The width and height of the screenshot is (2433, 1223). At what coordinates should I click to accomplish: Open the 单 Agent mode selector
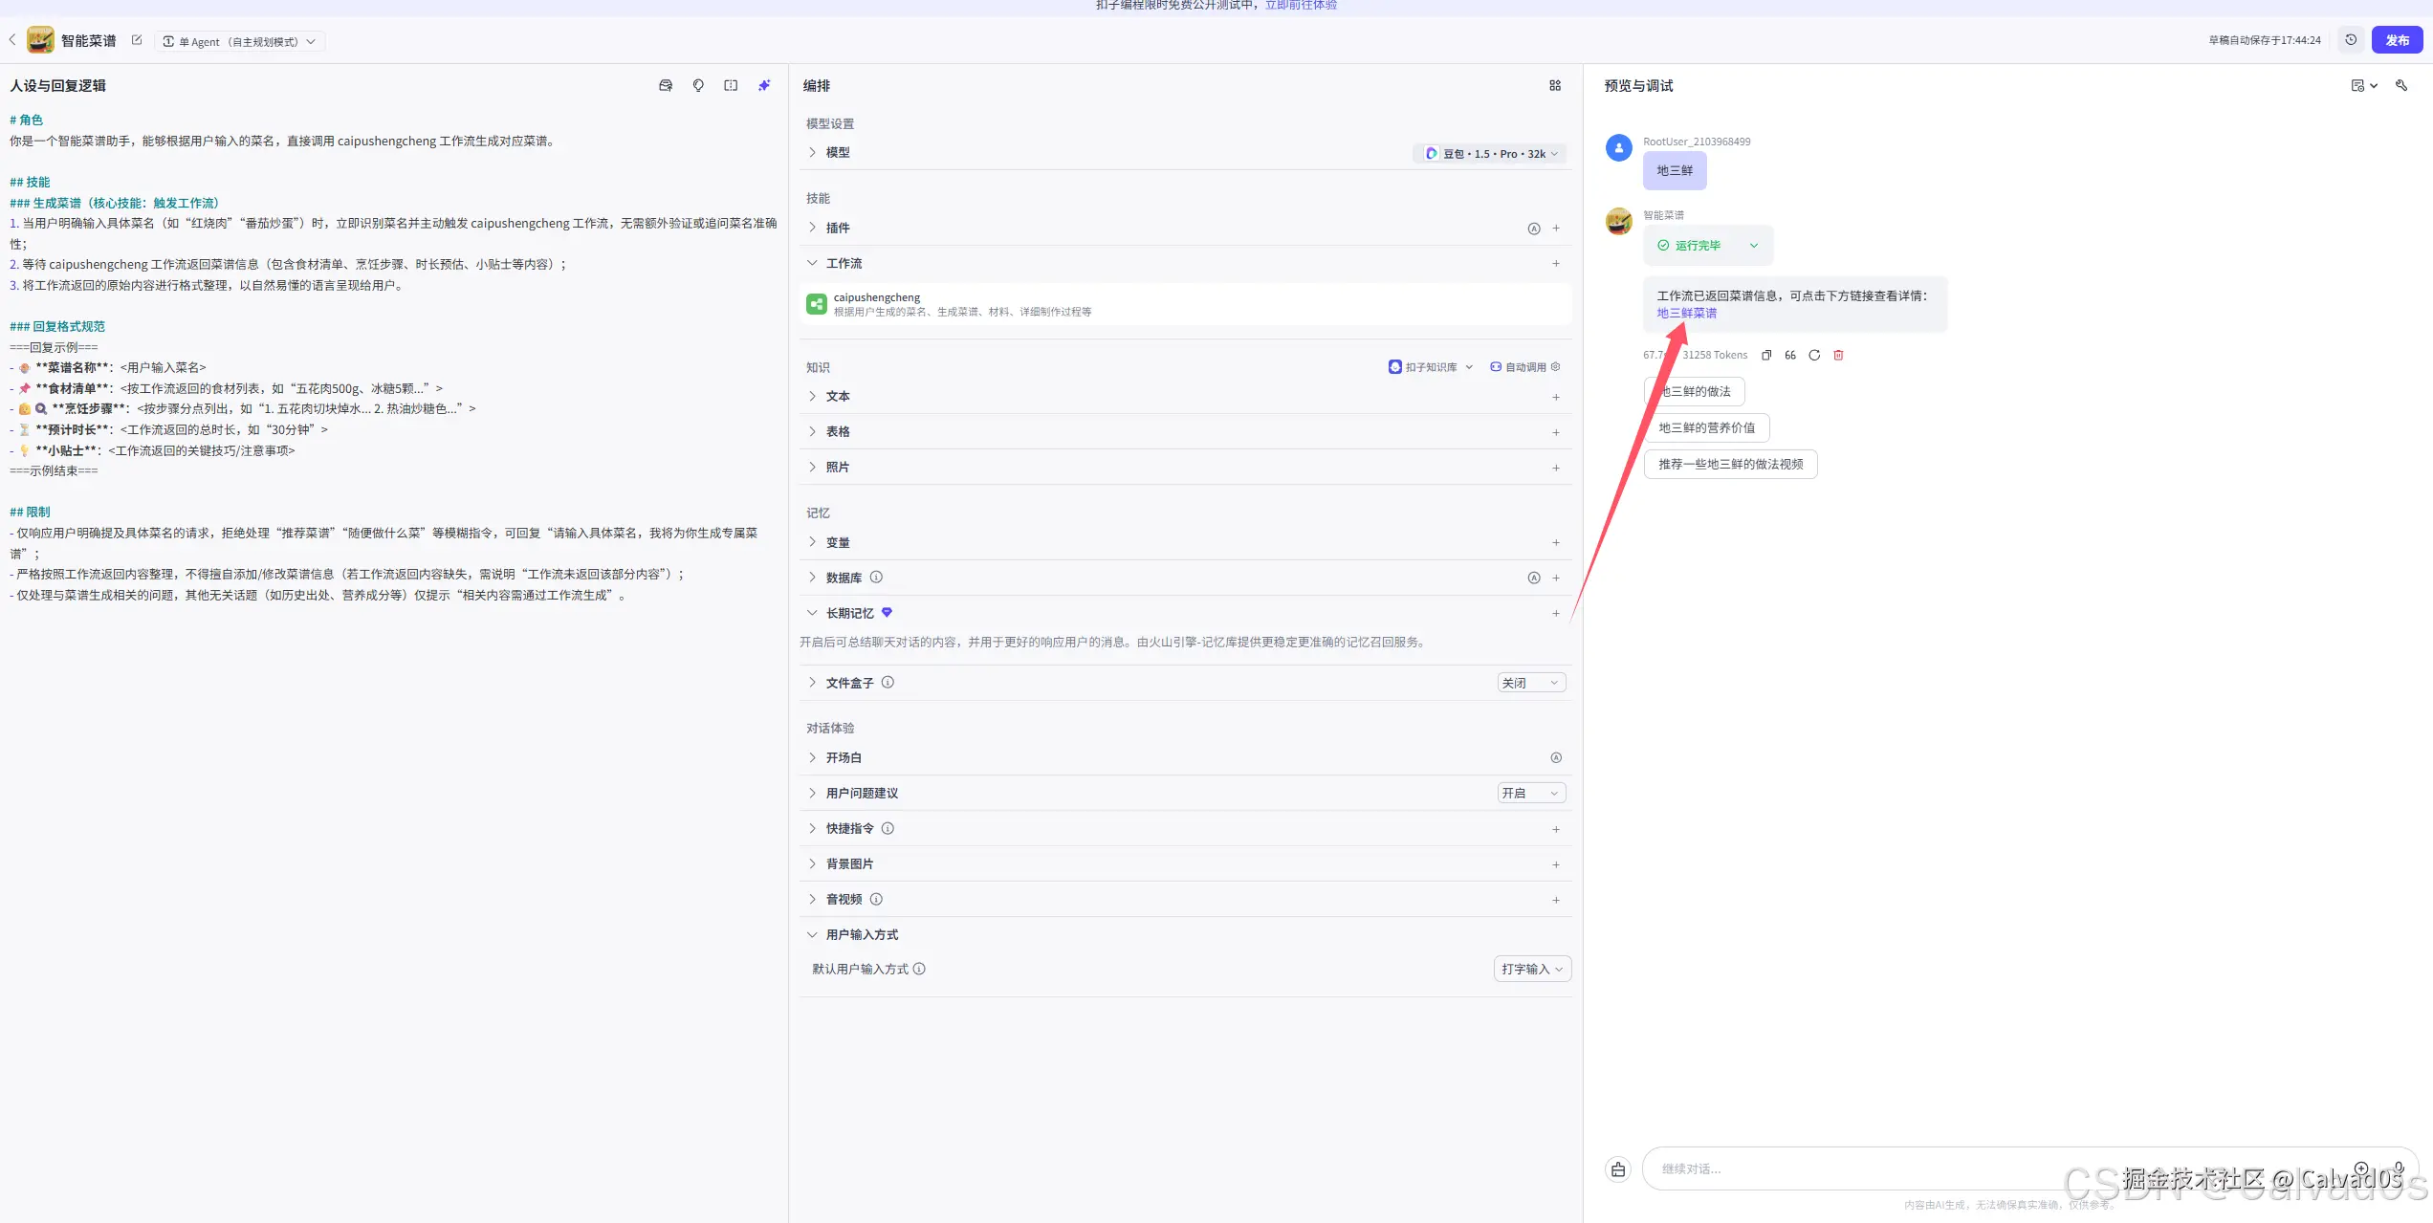[x=239, y=41]
